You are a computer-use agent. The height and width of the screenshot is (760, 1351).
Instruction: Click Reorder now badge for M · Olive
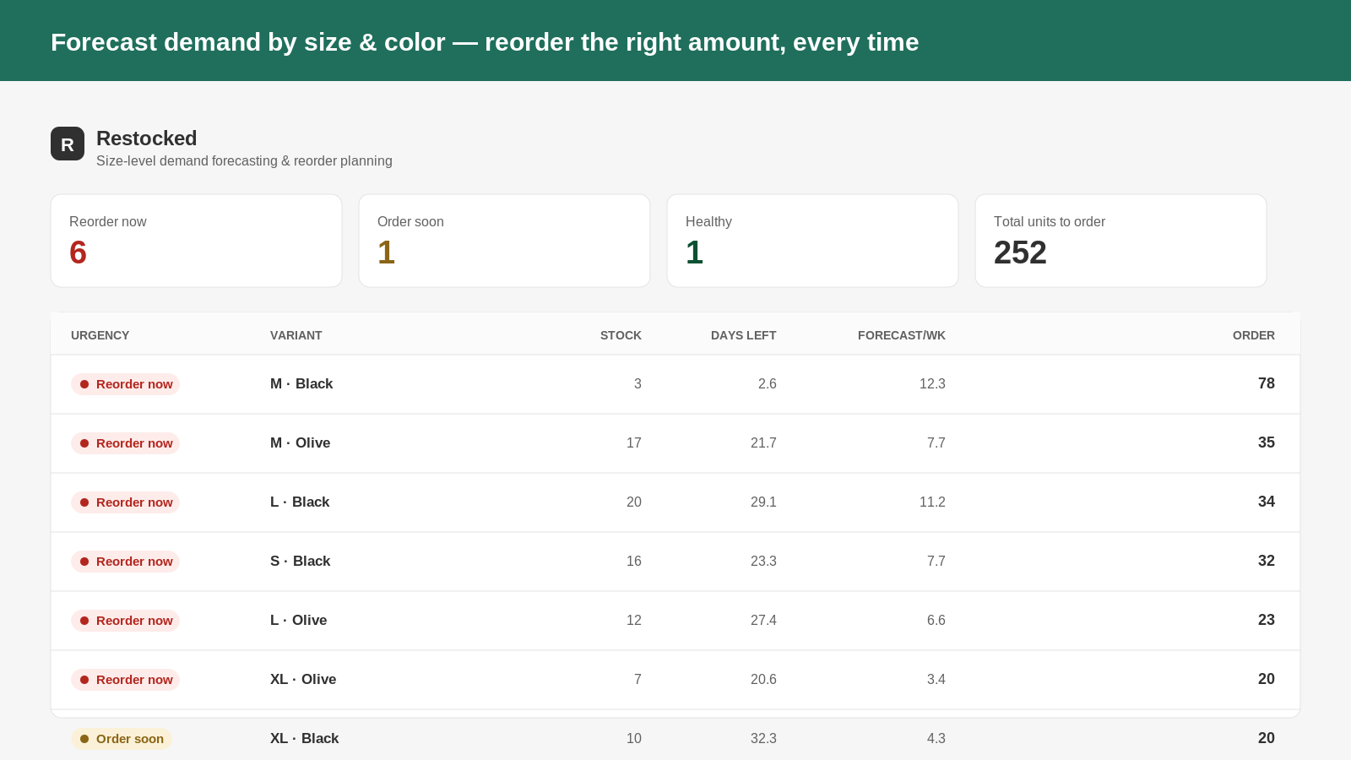tap(125, 443)
